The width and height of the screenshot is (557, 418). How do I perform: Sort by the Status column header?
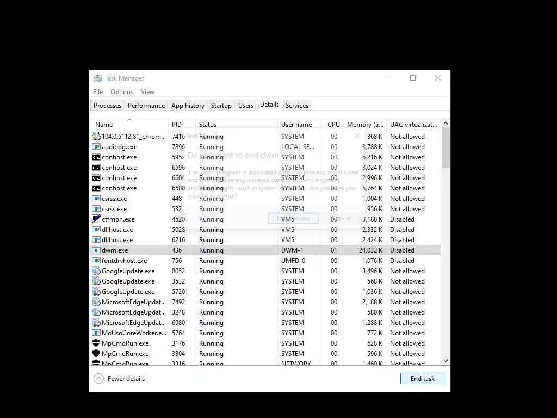coord(237,125)
